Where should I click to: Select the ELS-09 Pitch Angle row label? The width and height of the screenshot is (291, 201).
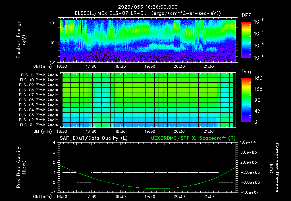[39, 85]
